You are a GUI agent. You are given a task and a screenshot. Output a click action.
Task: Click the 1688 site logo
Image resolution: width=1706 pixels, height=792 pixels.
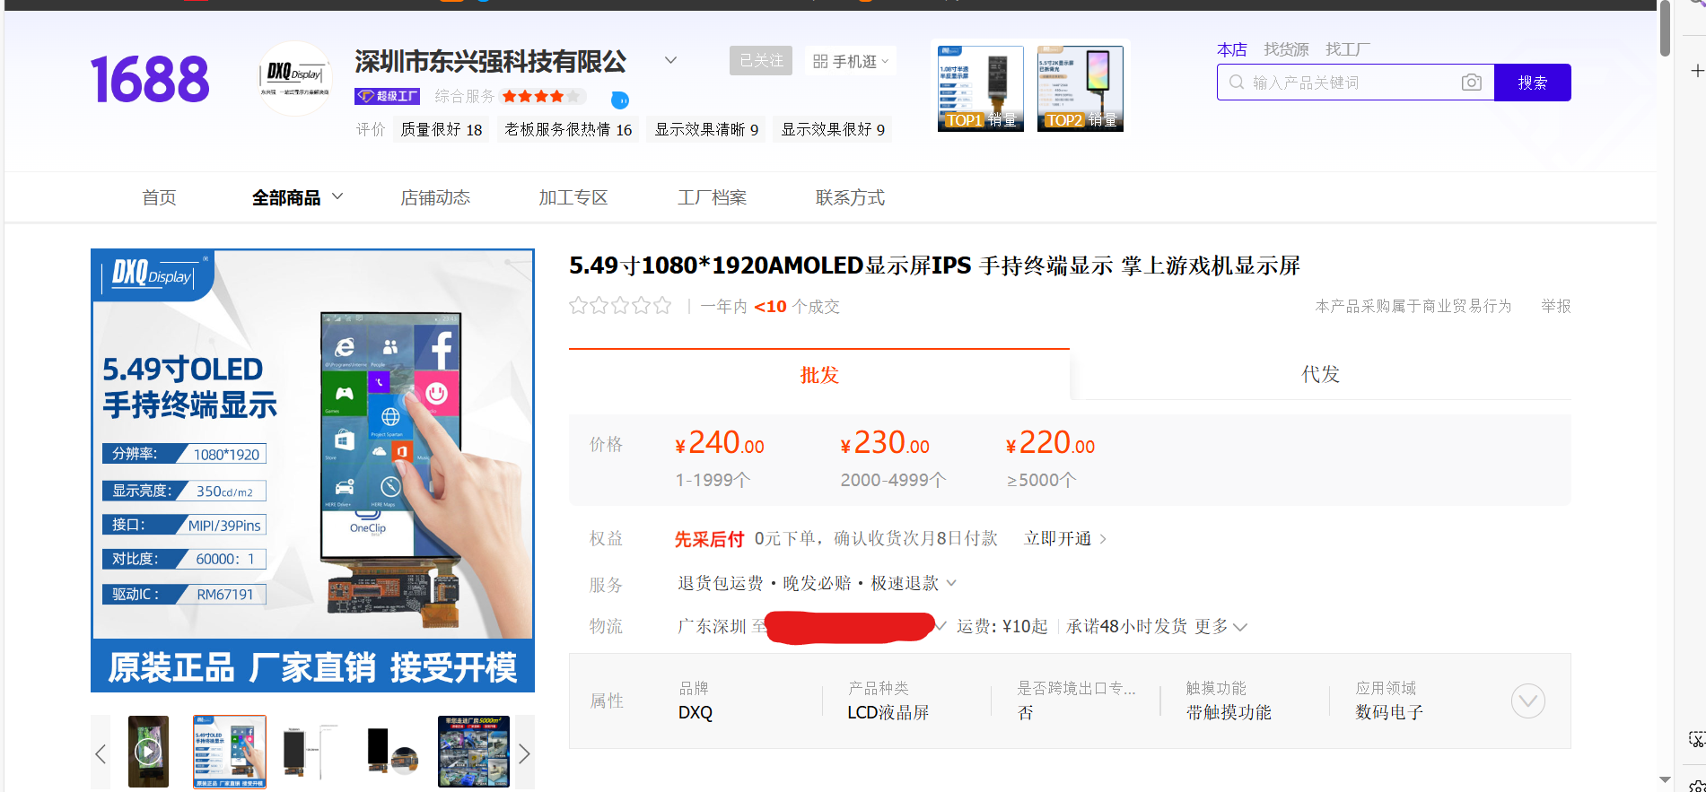pos(150,79)
